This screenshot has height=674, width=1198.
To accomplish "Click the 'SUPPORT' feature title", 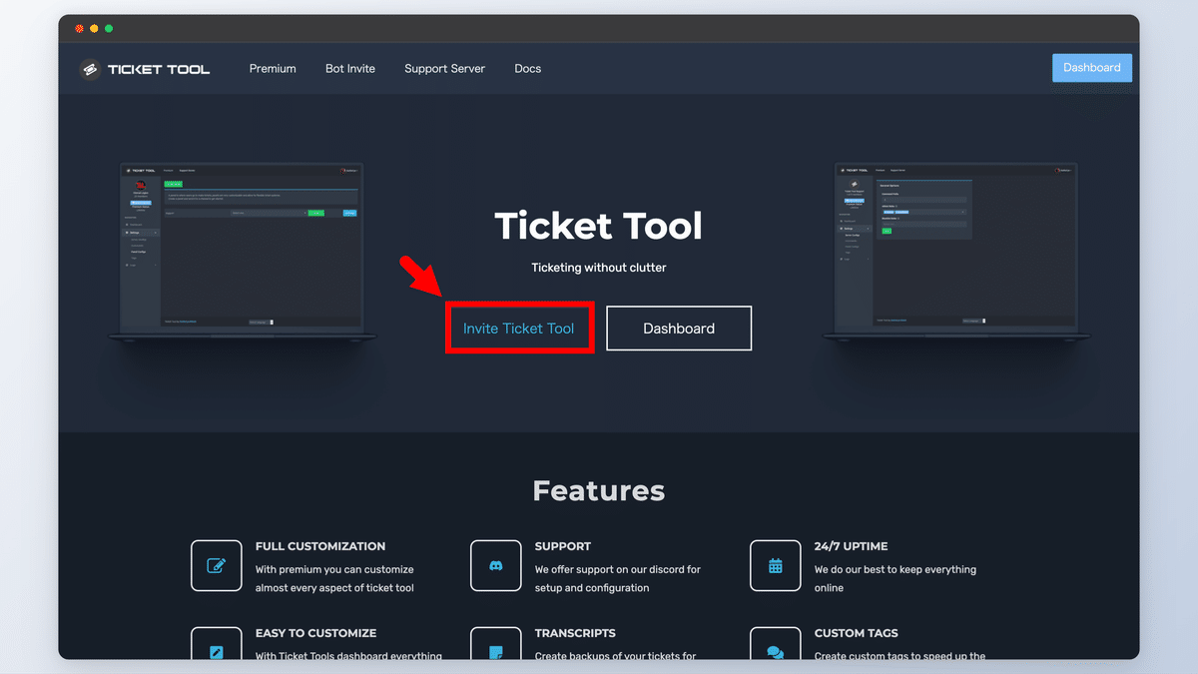I will pos(563,546).
